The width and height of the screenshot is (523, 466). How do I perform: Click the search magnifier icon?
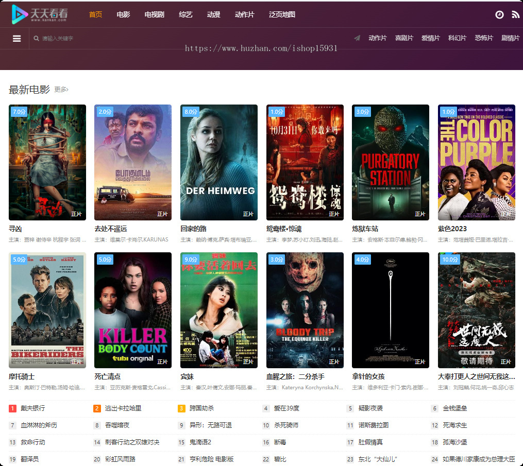(x=37, y=38)
